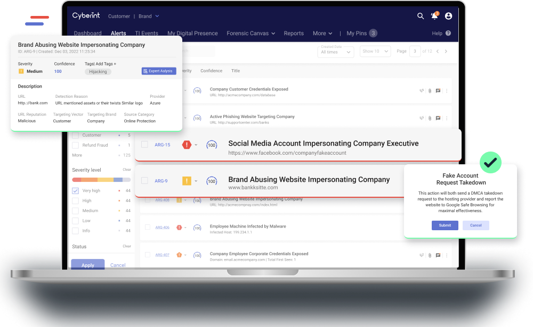533x327 pixels.
Task: Open the TI Events tab
Action: click(147, 33)
